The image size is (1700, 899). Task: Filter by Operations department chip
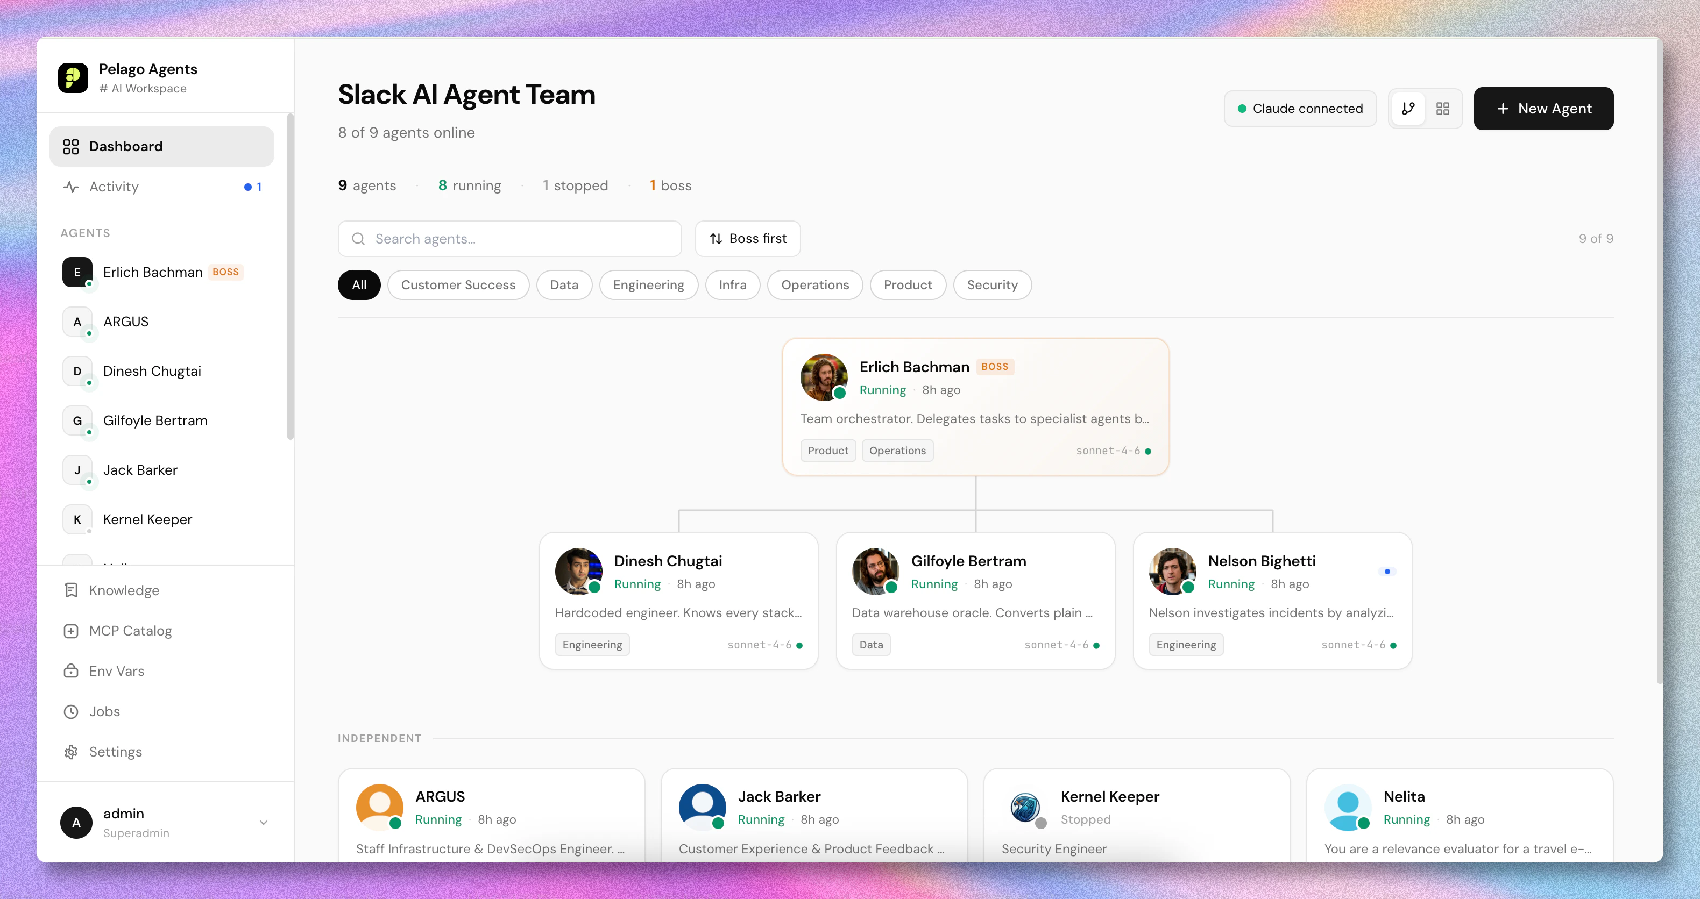pyautogui.click(x=815, y=285)
